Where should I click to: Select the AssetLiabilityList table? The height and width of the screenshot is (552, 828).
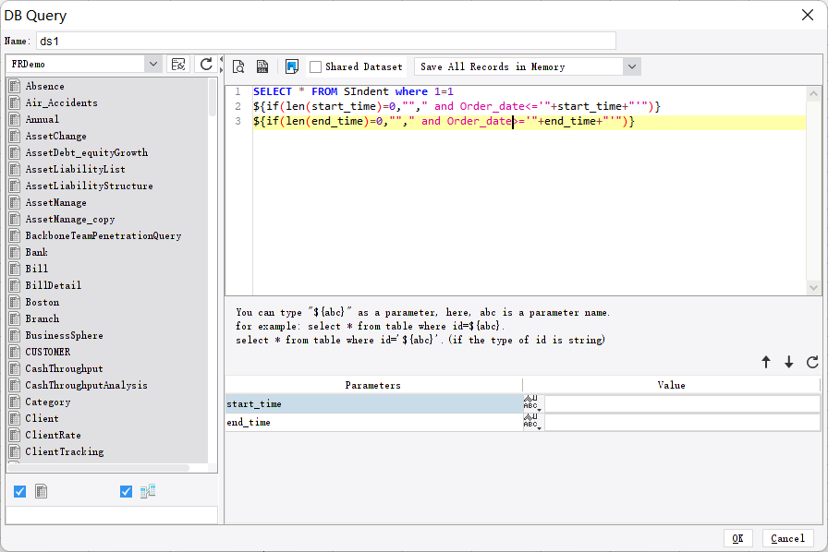click(76, 170)
